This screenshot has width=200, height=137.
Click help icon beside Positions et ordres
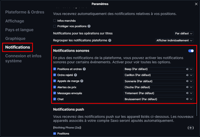(x=84, y=69)
